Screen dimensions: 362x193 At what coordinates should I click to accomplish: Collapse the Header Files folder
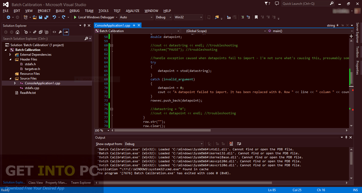pos(10,59)
